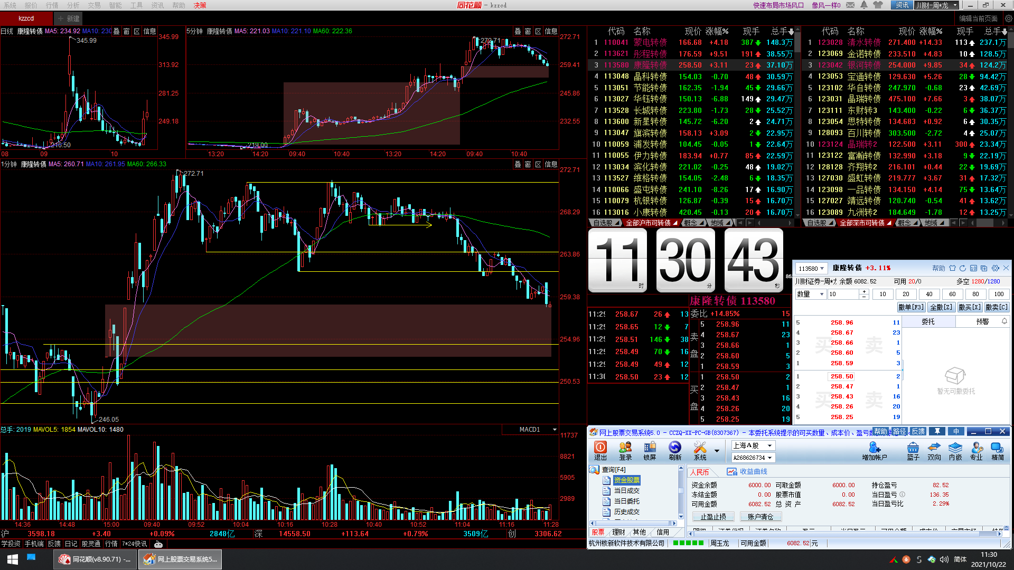Click the skin shirt icon in quick-order panel
1014x570 pixels.
pos(952,268)
